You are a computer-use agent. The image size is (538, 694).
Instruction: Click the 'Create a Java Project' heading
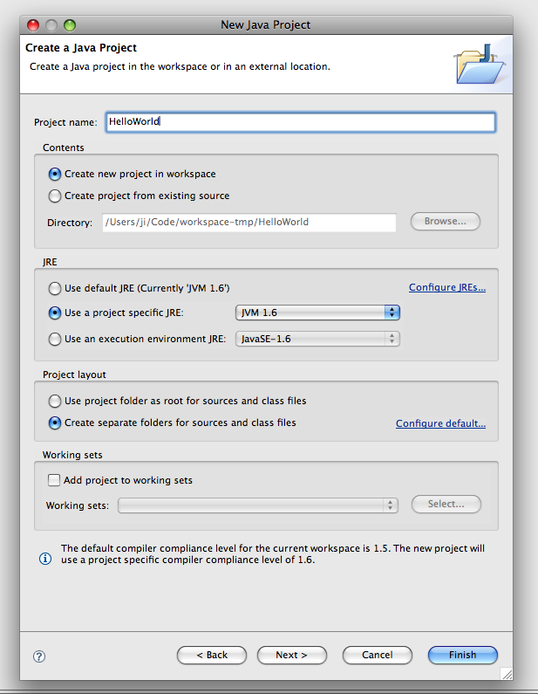pos(81,48)
